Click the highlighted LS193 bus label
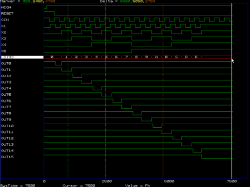 (22, 57)
